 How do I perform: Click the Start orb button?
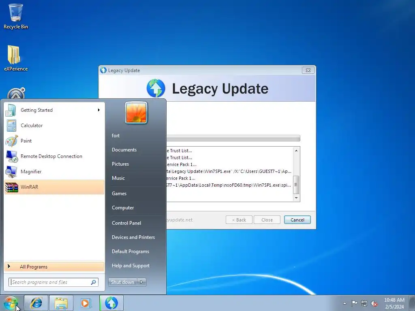pos(11,303)
